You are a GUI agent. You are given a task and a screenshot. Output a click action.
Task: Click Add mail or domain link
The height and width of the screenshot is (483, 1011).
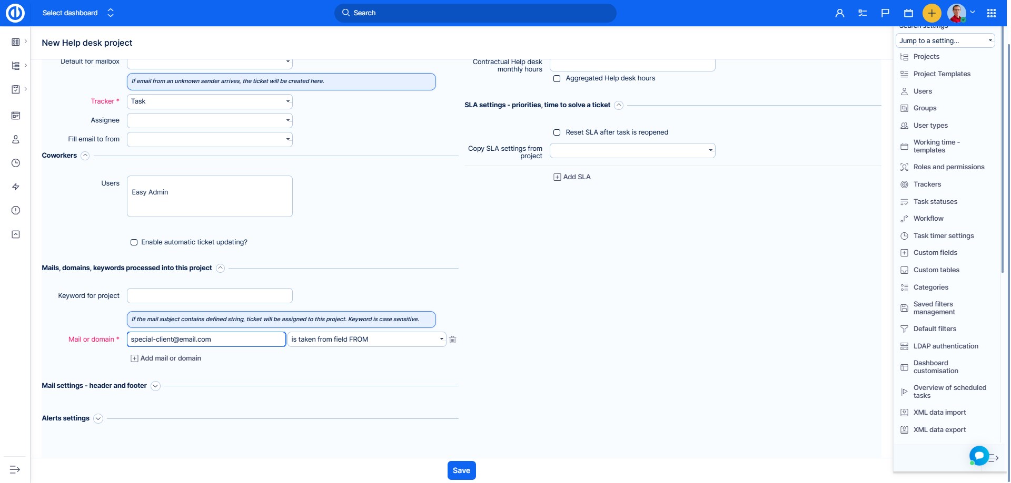point(166,358)
